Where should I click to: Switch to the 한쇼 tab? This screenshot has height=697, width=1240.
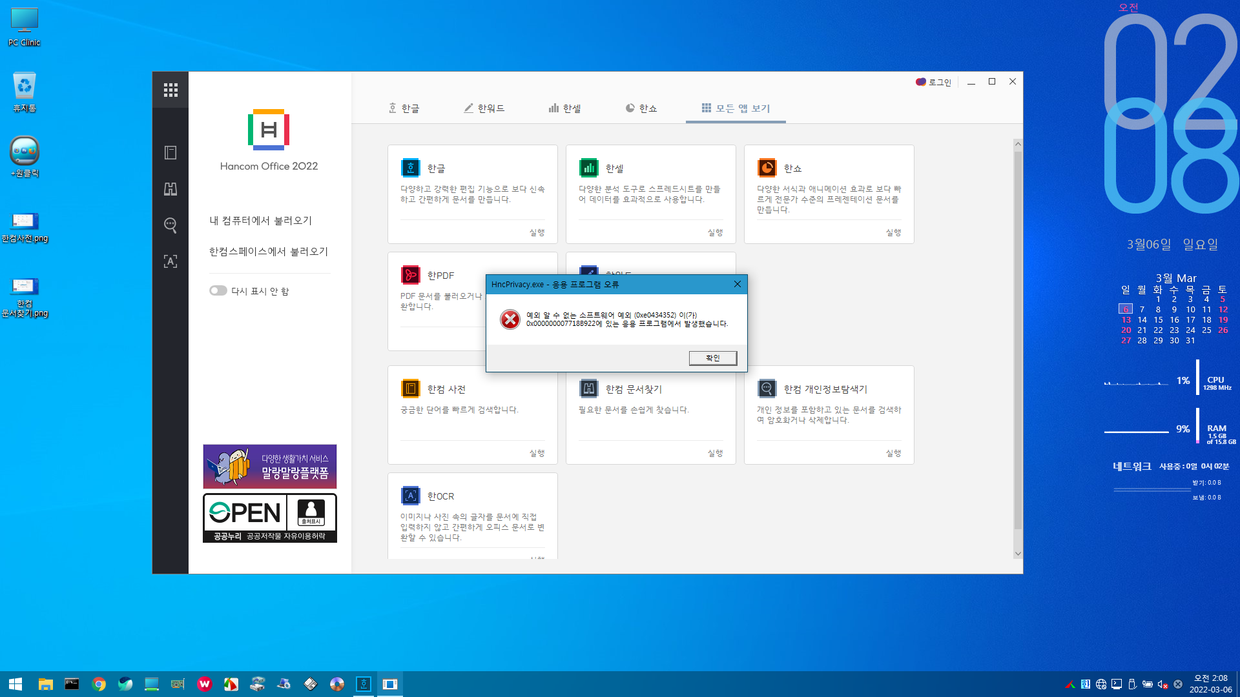click(641, 108)
